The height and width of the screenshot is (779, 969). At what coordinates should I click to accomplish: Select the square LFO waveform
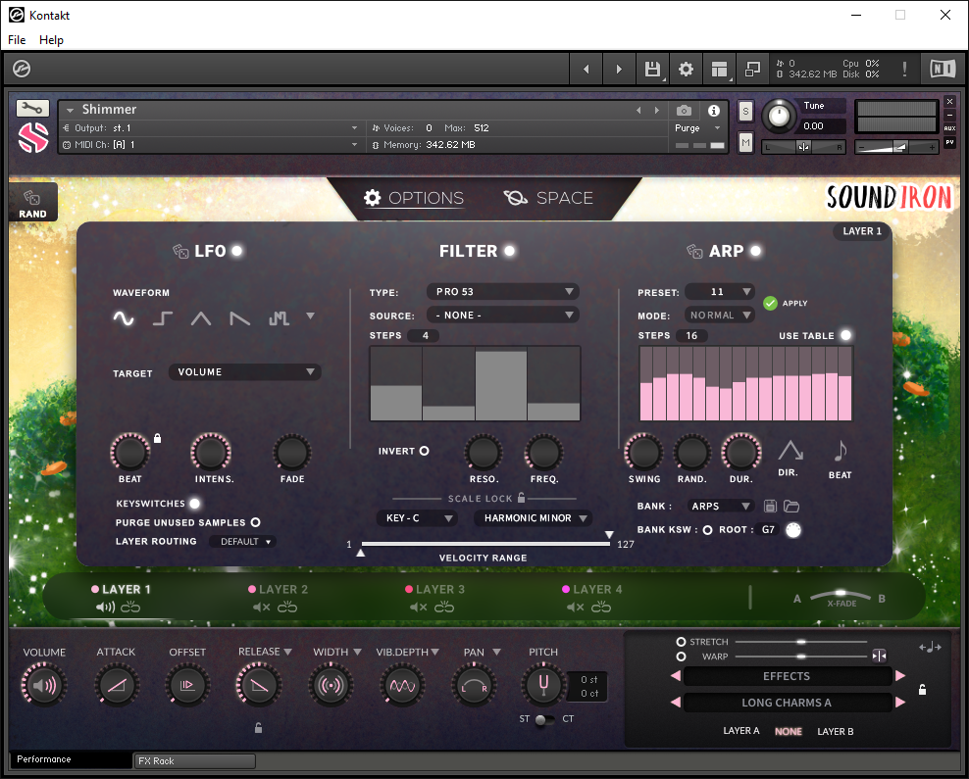tap(162, 318)
